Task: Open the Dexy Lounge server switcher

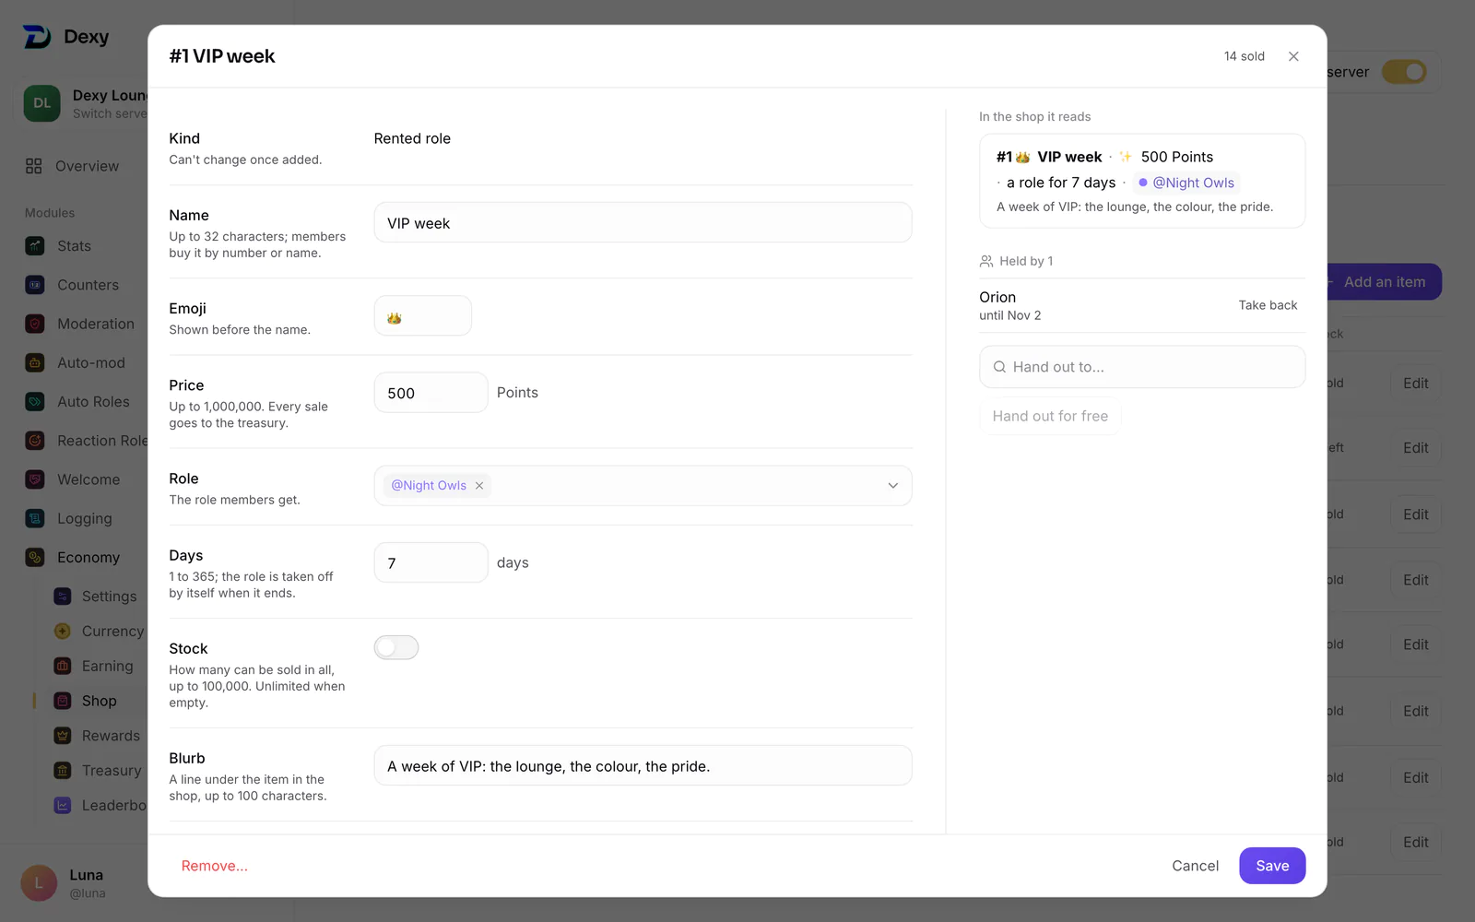Action: [x=85, y=103]
